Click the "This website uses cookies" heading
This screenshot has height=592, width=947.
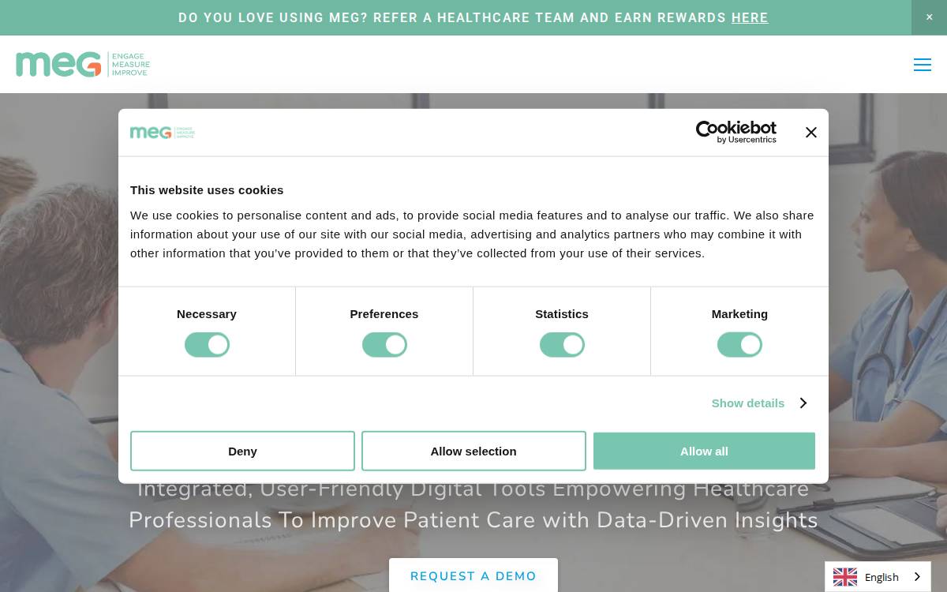point(207,189)
